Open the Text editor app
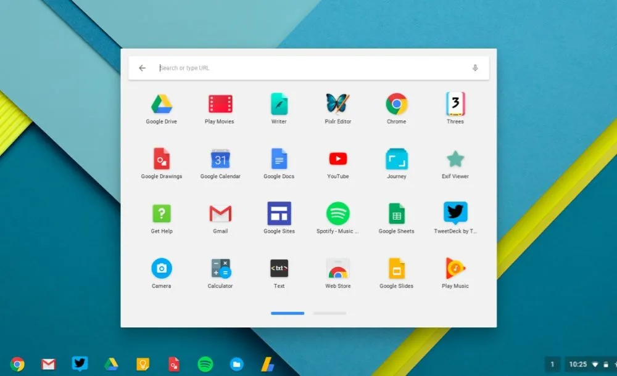 click(x=279, y=268)
